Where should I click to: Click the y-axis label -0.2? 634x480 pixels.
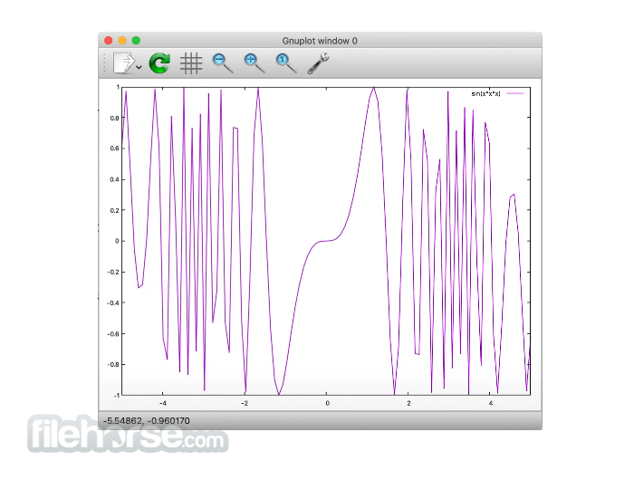pos(113,272)
